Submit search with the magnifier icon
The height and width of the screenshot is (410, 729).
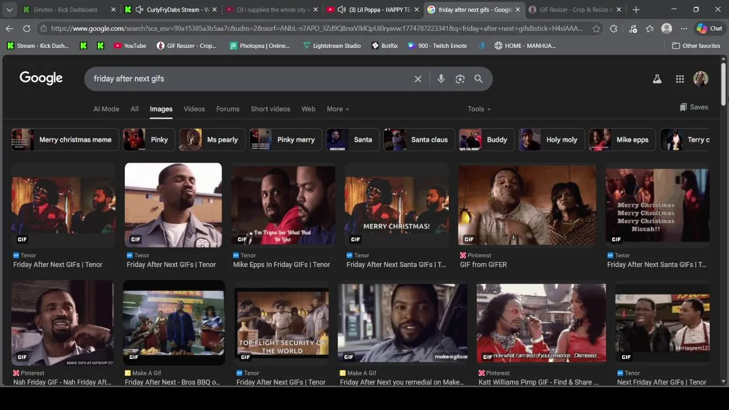pos(478,79)
